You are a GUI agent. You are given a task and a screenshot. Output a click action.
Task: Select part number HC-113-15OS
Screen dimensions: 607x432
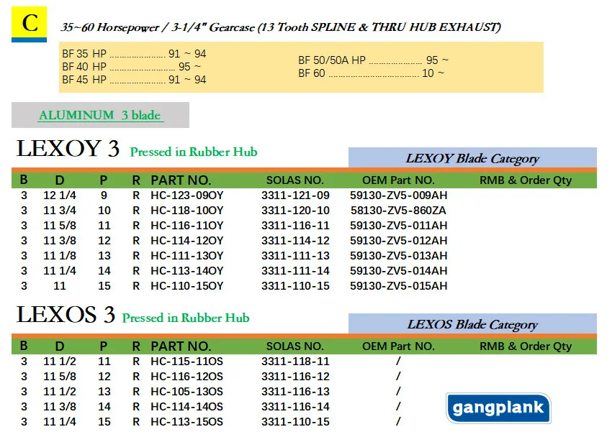[187, 422]
